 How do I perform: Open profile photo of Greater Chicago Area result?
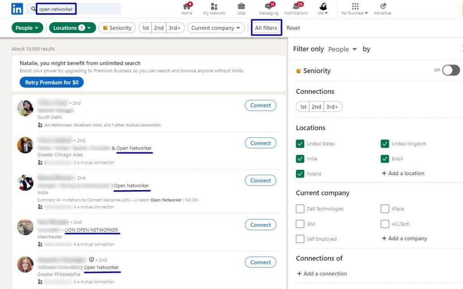click(25, 145)
